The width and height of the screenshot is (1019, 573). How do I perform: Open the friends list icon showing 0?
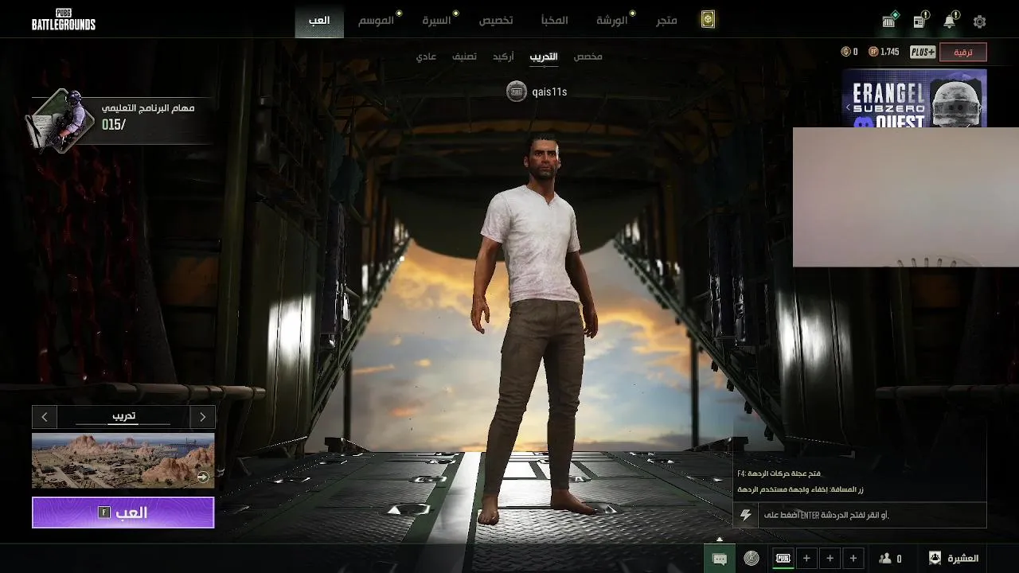[890, 559]
